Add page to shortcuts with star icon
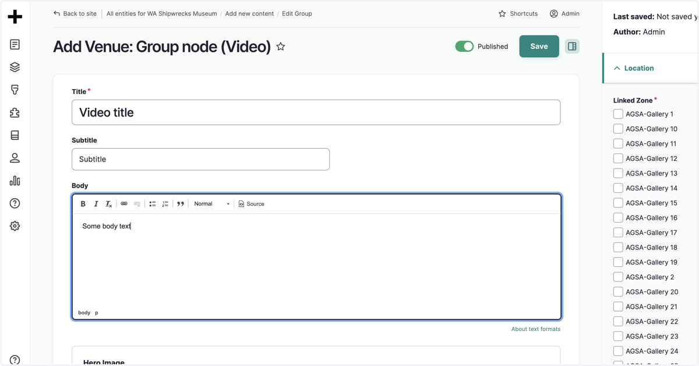The width and height of the screenshot is (699, 366). (x=281, y=47)
